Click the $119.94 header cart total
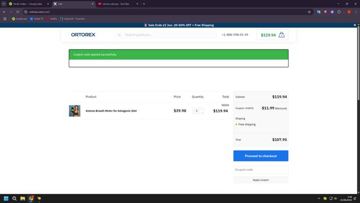 pyautogui.click(x=268, y=35)
